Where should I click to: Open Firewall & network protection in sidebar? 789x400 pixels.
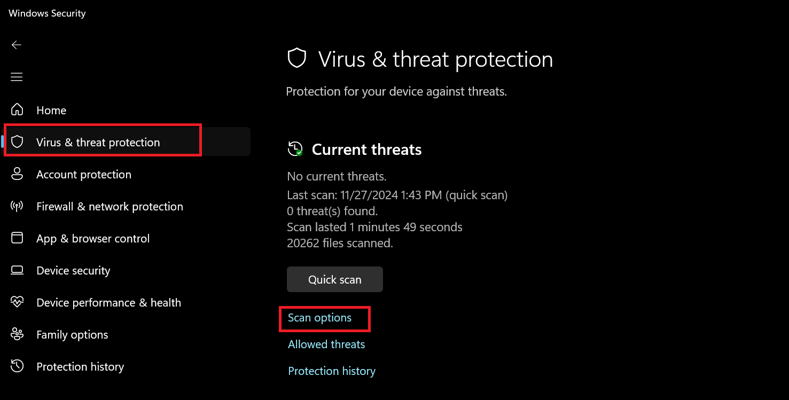pos(110,207)
